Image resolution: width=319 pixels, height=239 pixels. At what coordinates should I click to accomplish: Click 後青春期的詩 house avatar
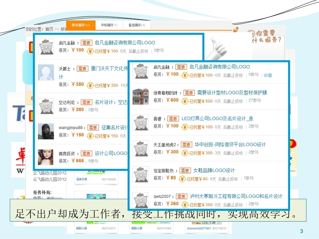pos(141,97)
